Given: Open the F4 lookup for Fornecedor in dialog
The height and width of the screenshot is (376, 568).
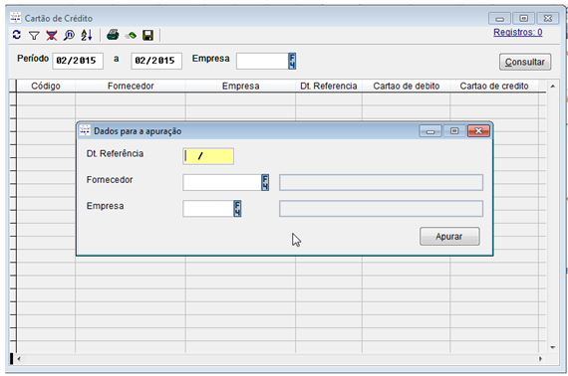Looking at the screenshot, I should click(x=265, y=182).
